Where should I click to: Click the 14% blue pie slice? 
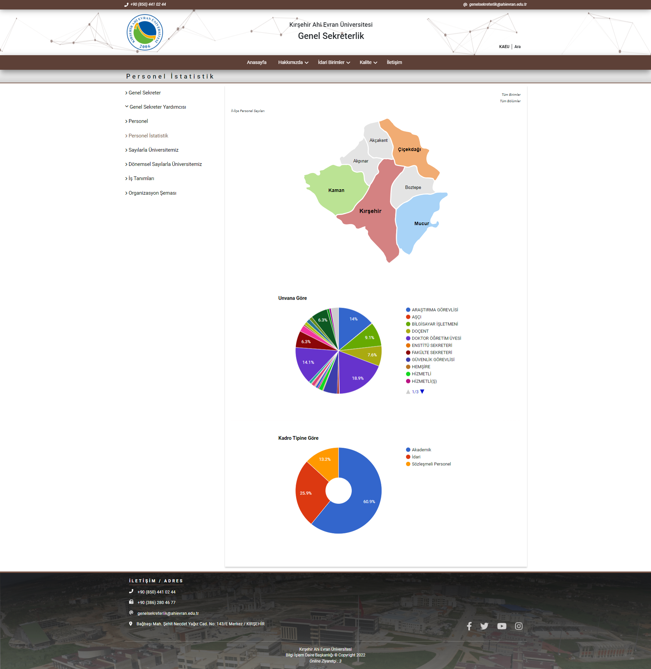[353, 319]
